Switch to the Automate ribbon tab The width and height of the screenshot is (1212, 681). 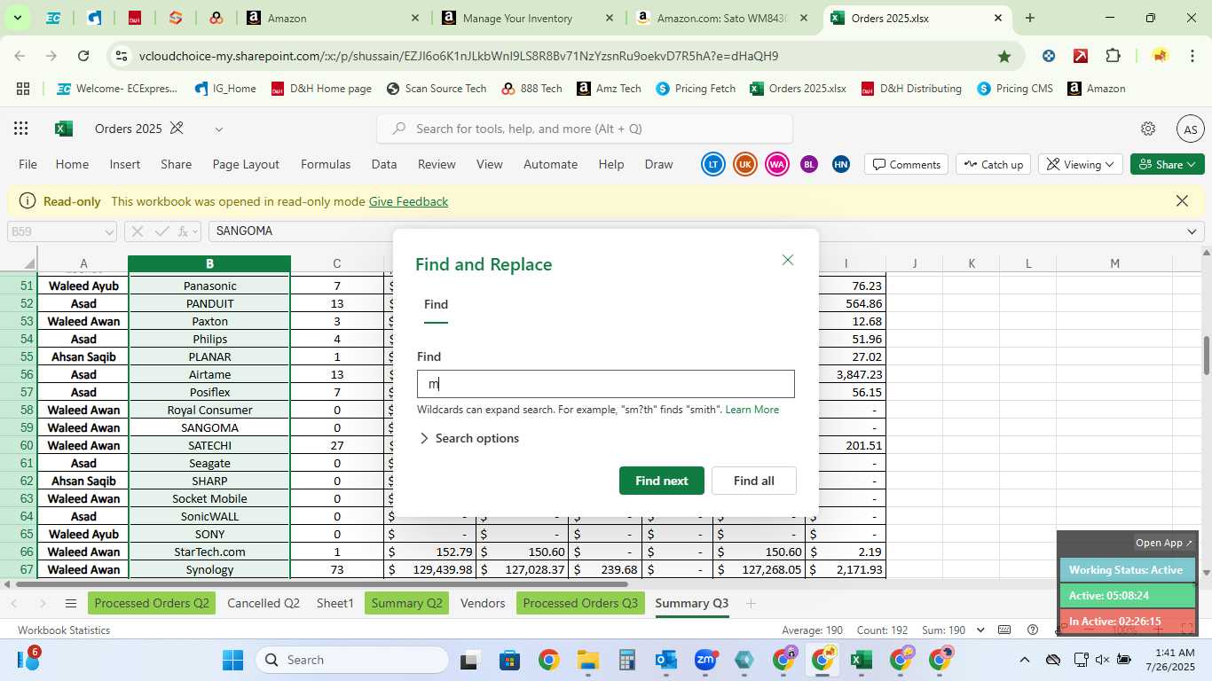pos(550,164)
